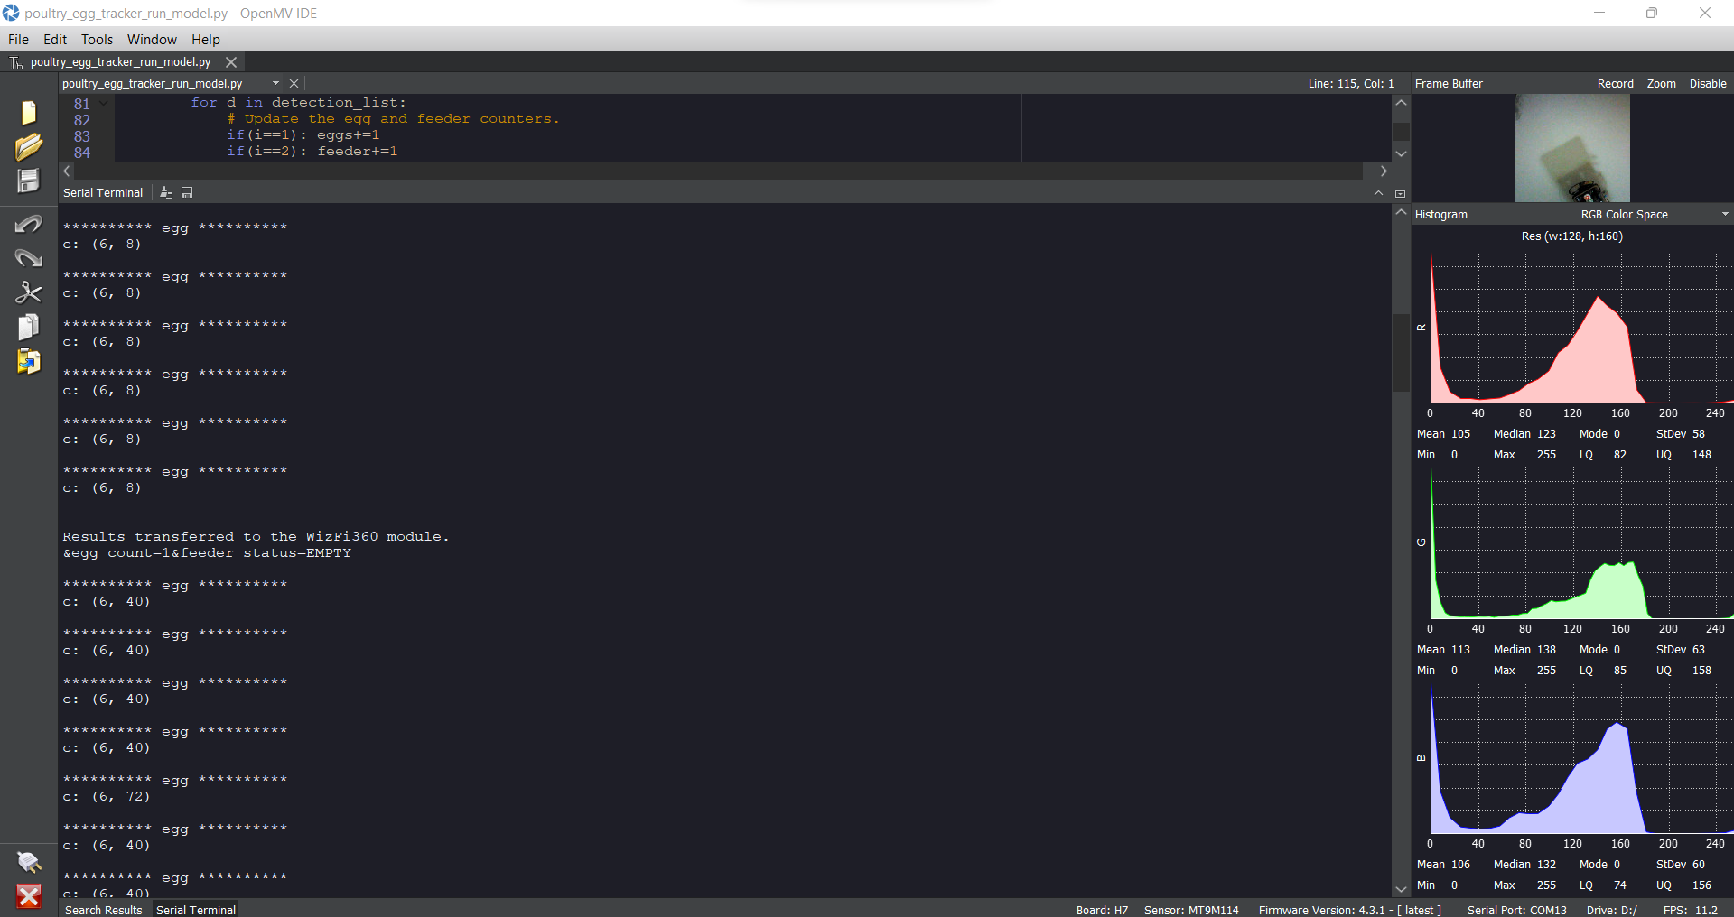The width and height of the screenshot is (1734, 917).
Task: Save Serial Terminal output via disk icon
Action: tap(187, 192)
